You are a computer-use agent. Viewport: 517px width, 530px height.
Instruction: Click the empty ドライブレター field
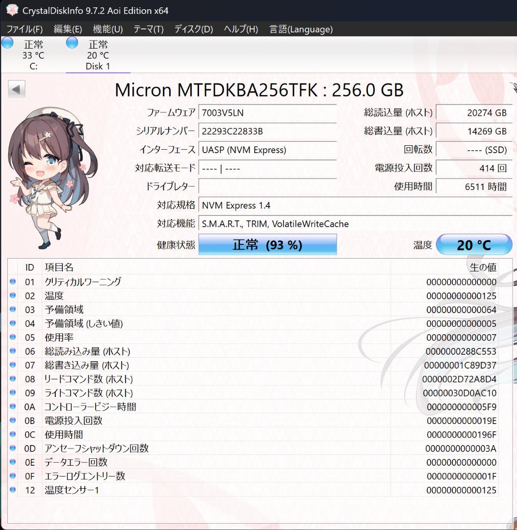268,186
